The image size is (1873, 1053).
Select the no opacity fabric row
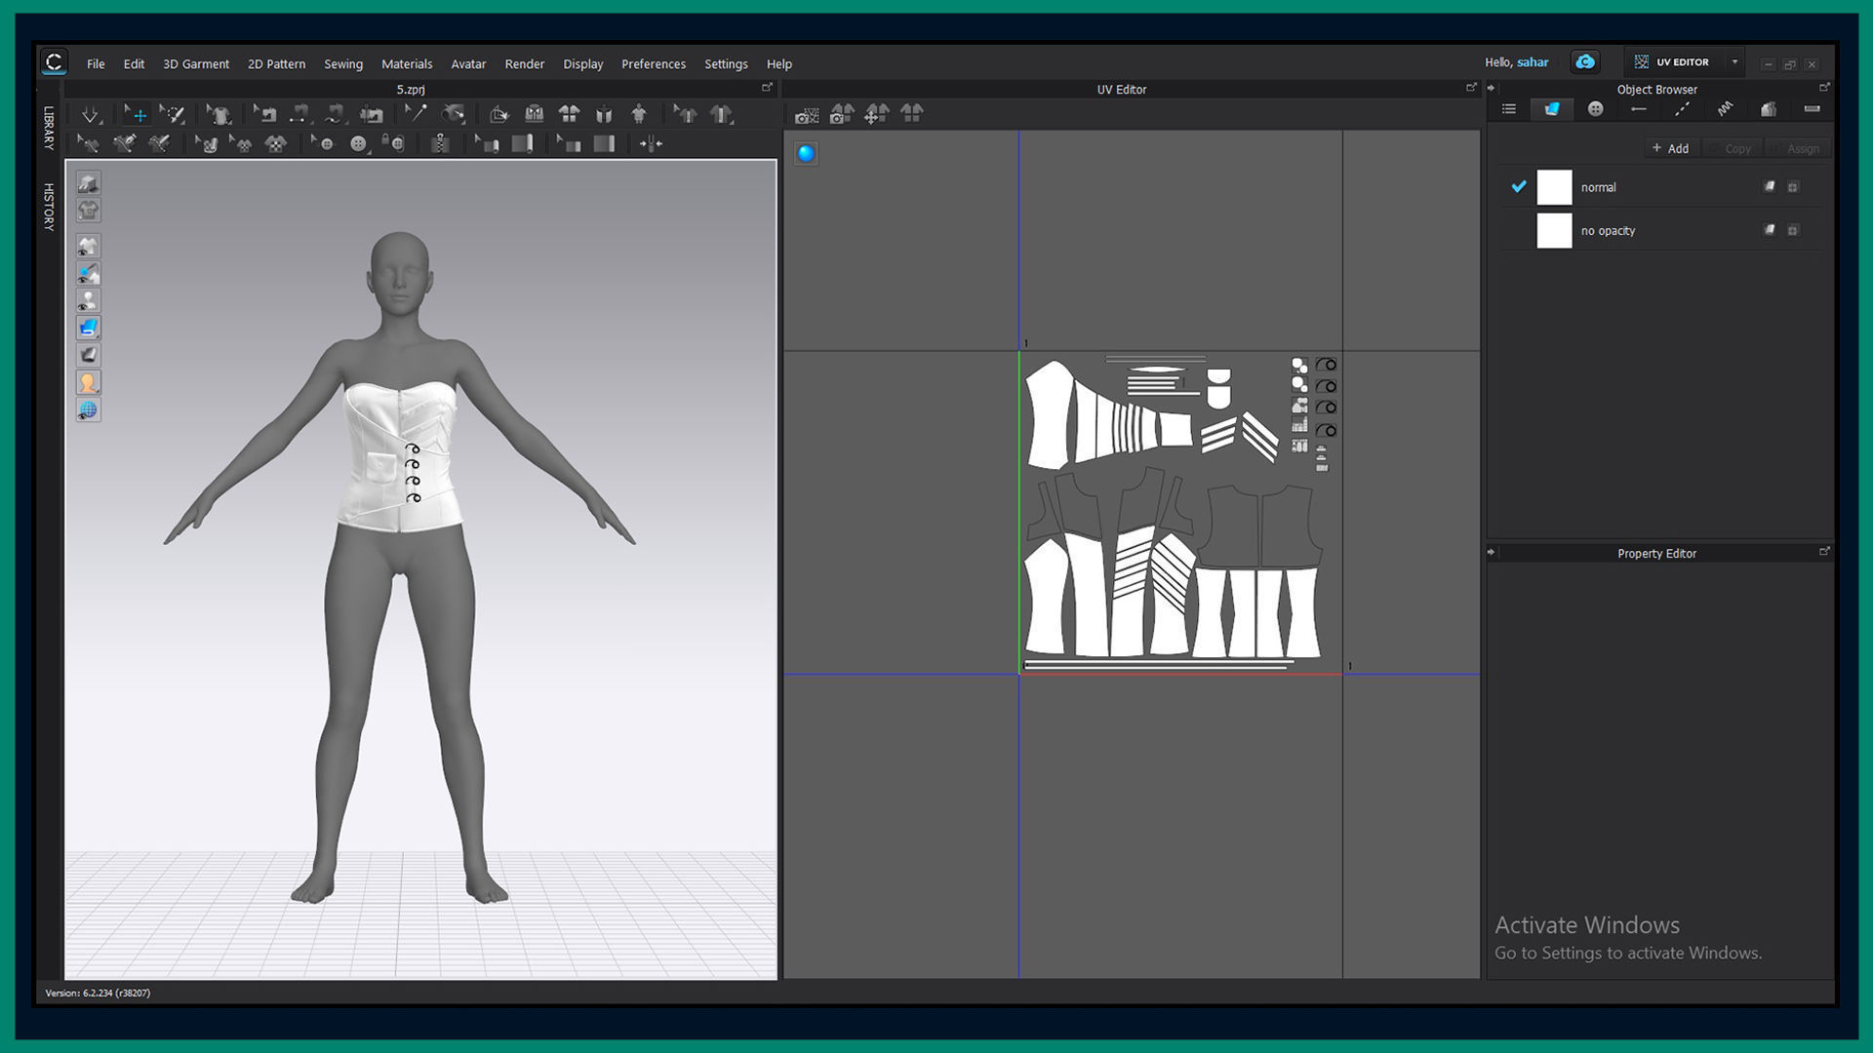(1660, 231)
